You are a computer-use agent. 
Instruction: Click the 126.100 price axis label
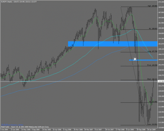[161, 96]
